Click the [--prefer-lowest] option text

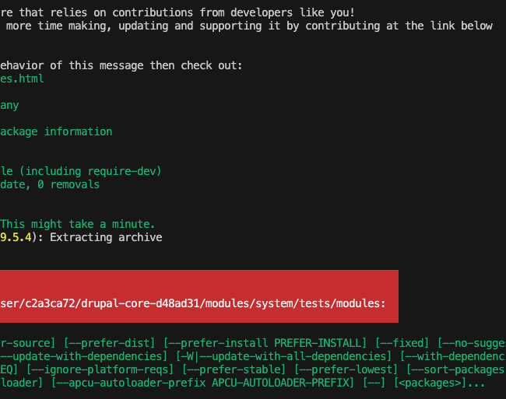click(x=346, y=369)
